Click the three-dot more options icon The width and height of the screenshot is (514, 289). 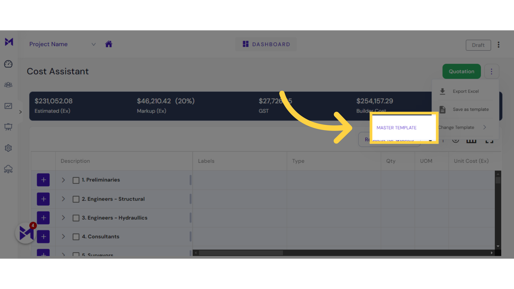pyautogui.click(x=492, y=71)
